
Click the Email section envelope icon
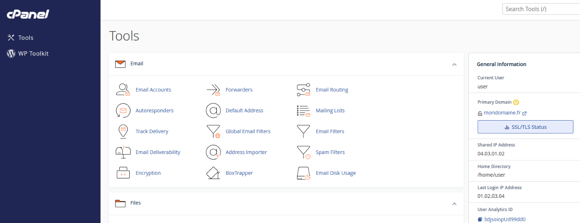click(x=120, y=64)
